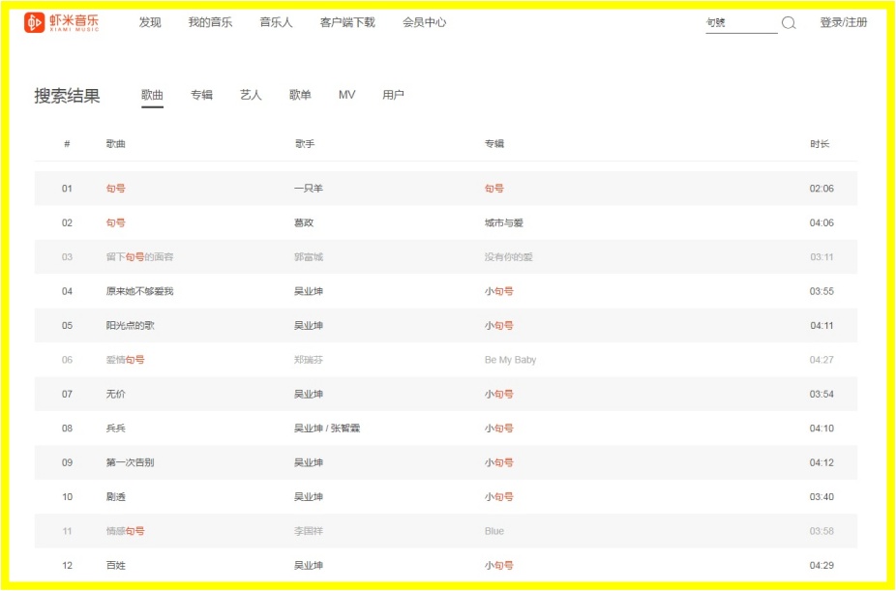Image resolution: width=896 pixels, height=591 pixels.
Task: Switch to the 艺人 results tab
Action: point(251,95)
